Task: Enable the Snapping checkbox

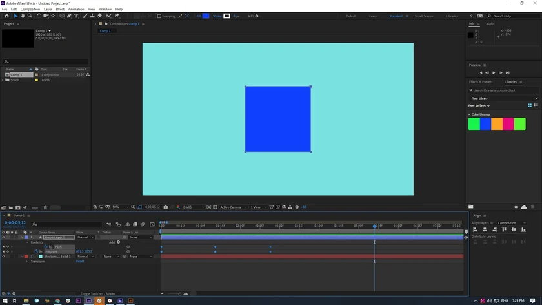Action: [159, 16]
